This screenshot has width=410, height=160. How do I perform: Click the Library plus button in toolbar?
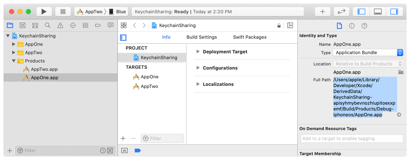point(323,12)
